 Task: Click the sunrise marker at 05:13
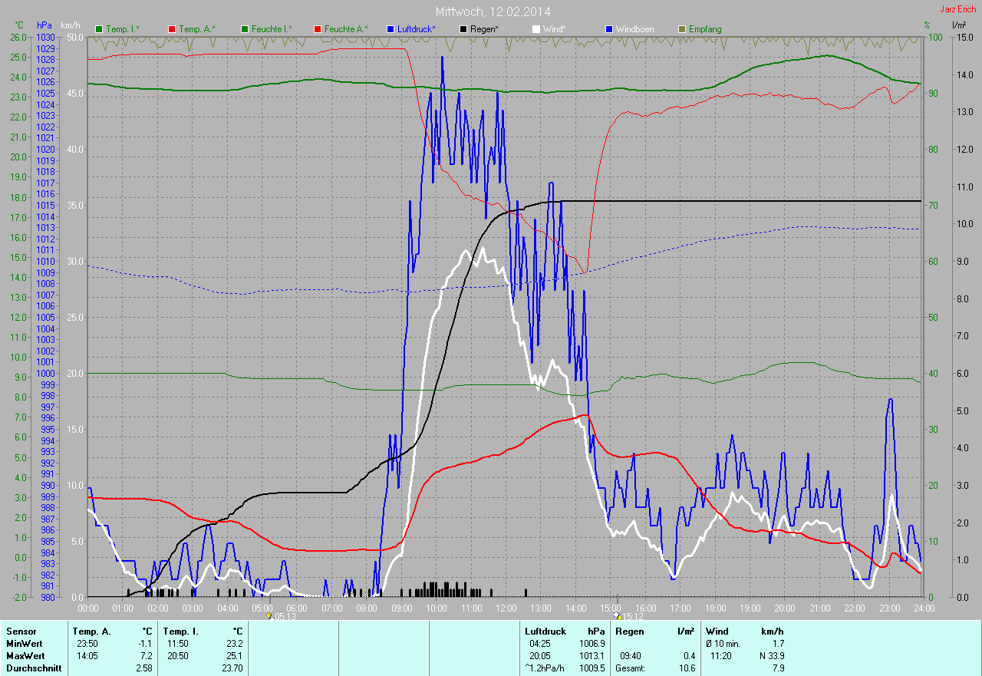click(269, 615)
